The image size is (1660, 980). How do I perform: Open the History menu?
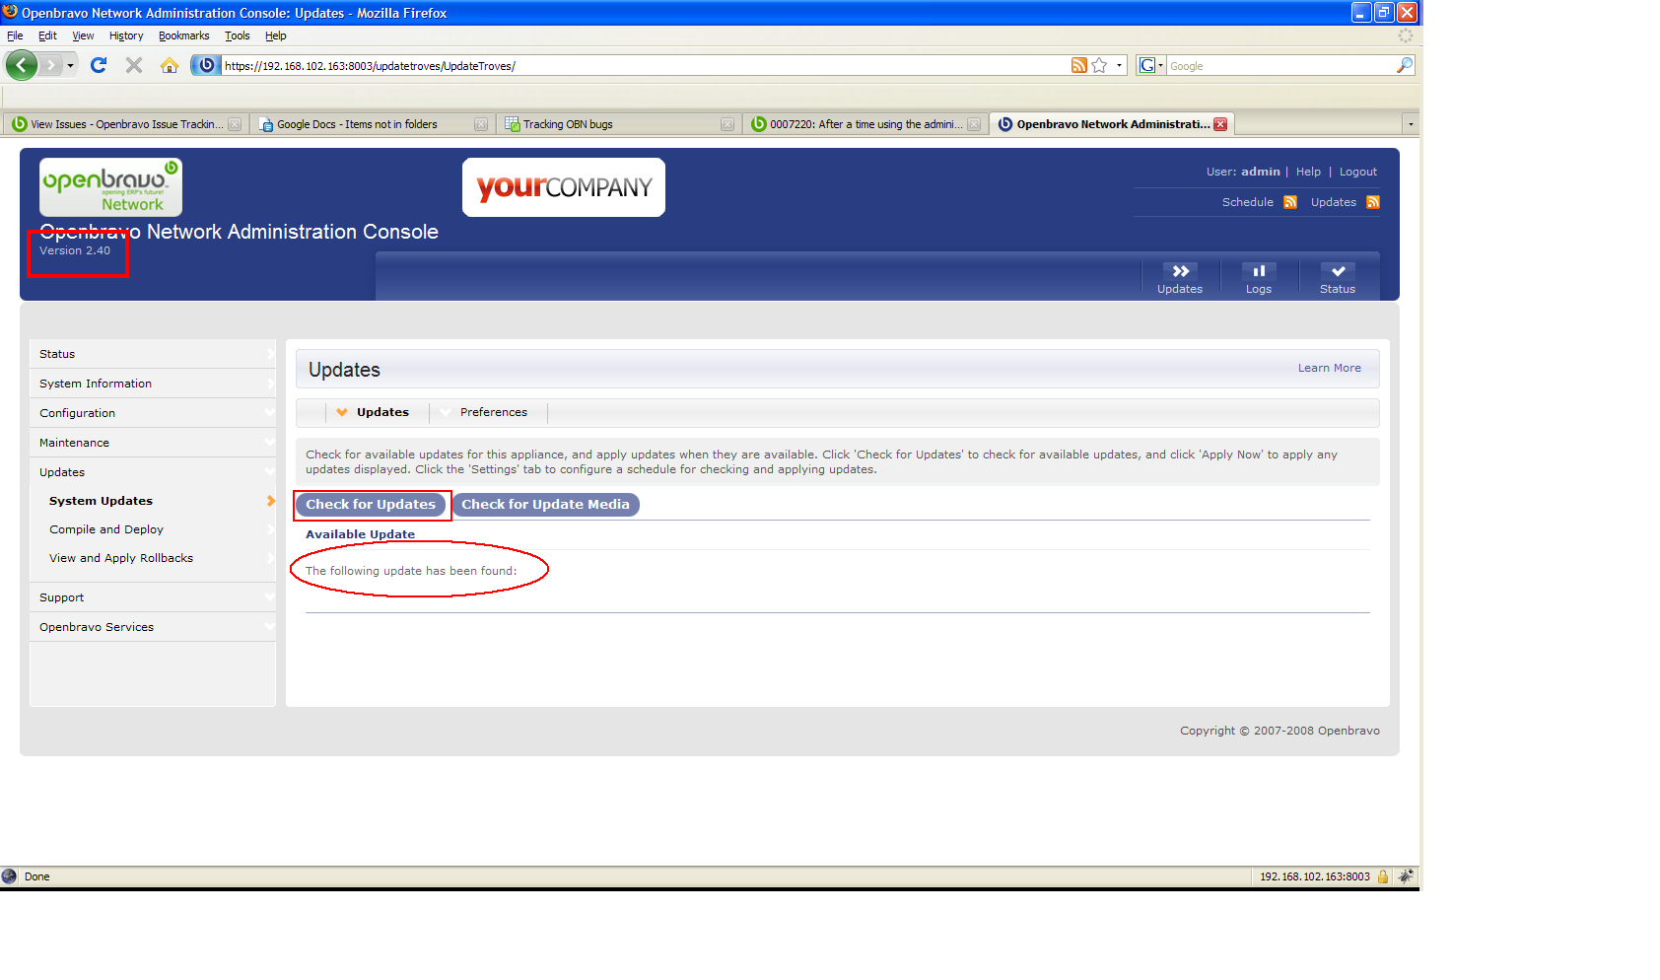(x=126, y=35)
